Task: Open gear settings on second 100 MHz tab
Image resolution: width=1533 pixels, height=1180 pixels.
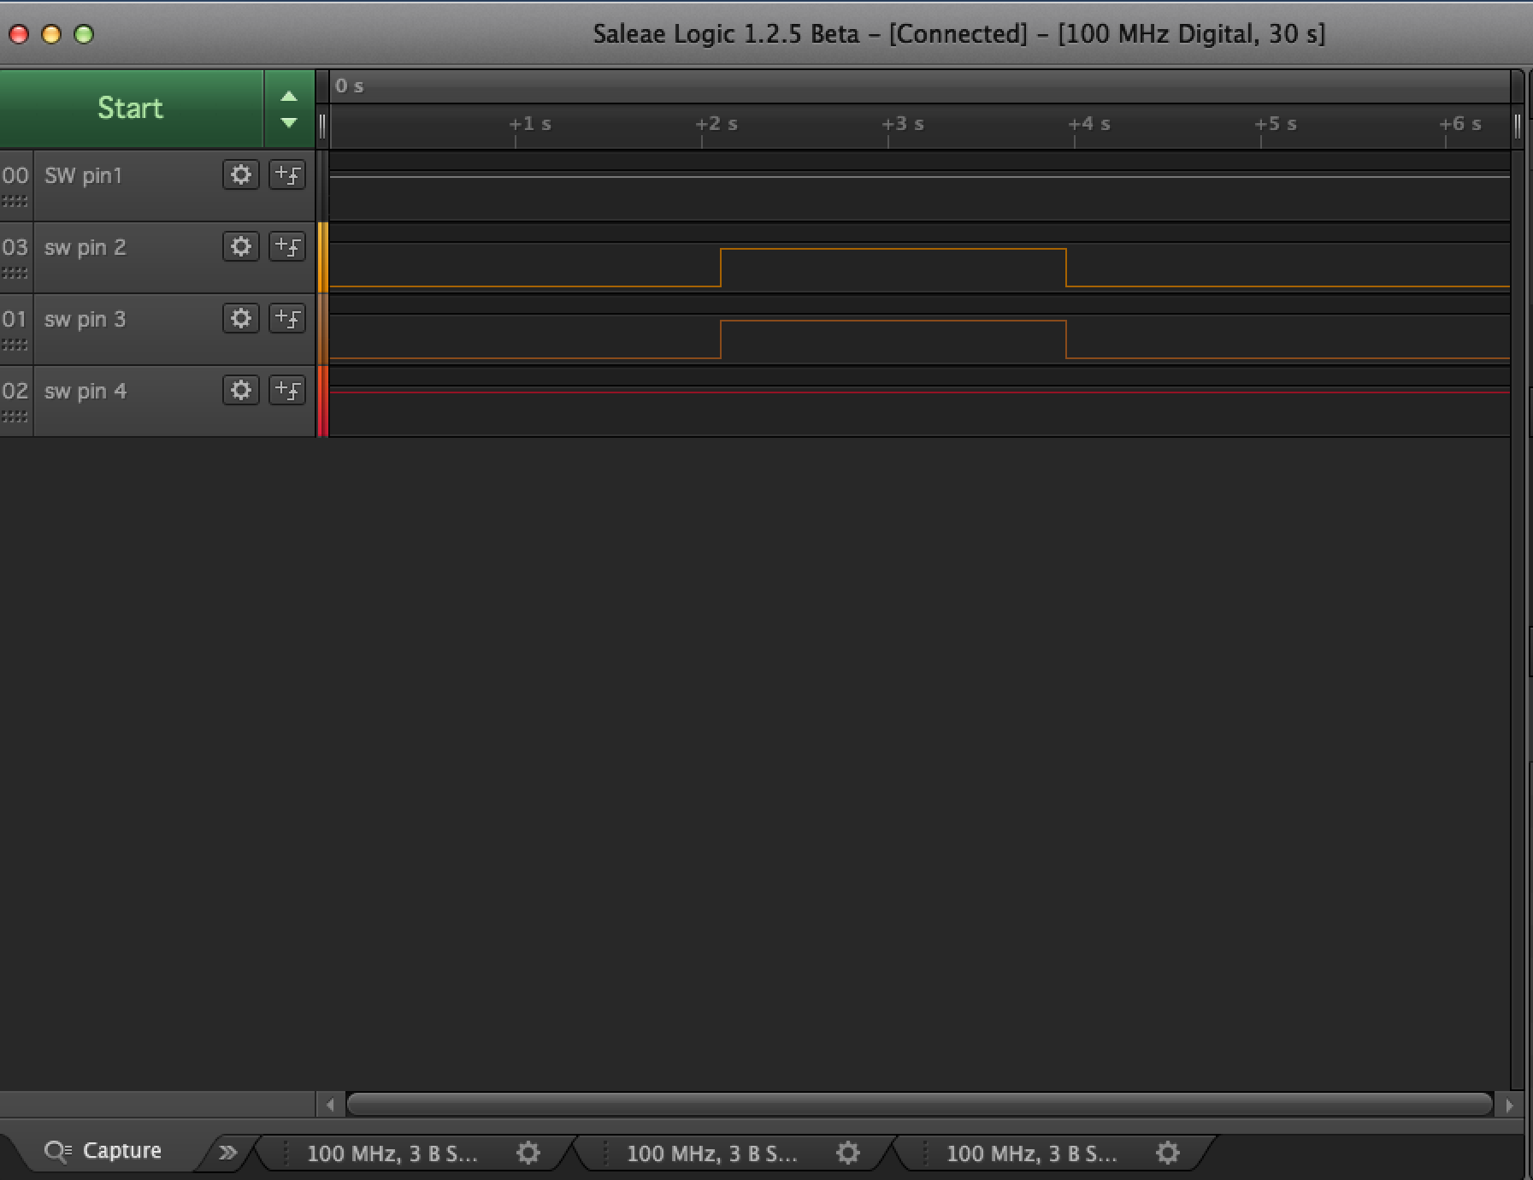Action: [848, 1153]
